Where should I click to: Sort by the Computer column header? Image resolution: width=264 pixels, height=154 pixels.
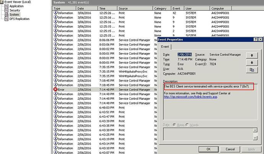tap(221, 8)
